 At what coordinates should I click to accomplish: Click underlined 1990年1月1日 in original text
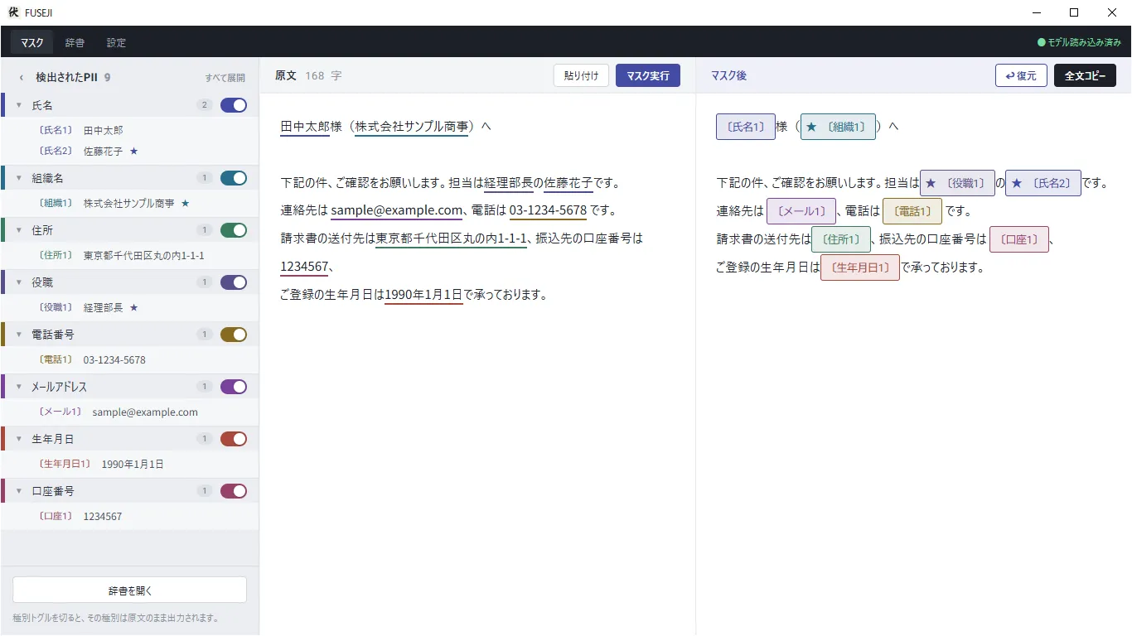[x=423, y=295]
